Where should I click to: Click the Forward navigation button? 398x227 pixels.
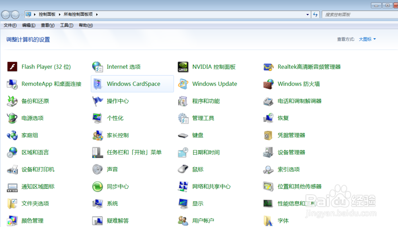point(15,15)
